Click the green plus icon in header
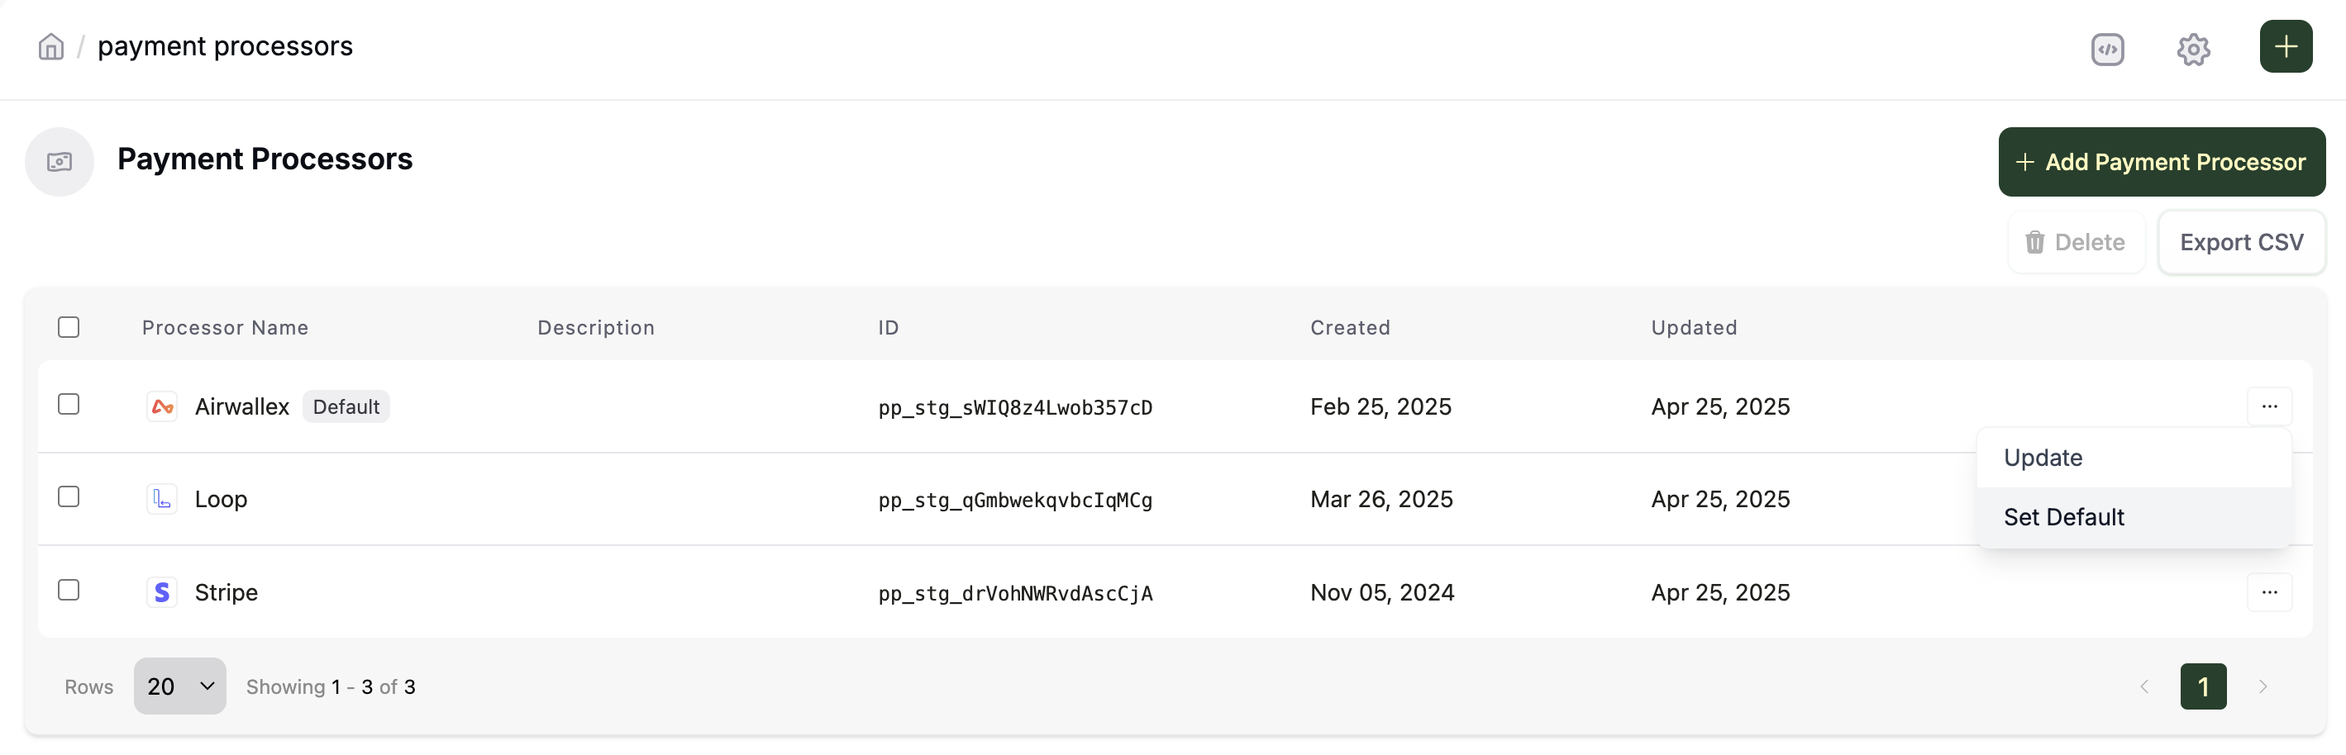2346x755 pixels. pos(2285,46)
